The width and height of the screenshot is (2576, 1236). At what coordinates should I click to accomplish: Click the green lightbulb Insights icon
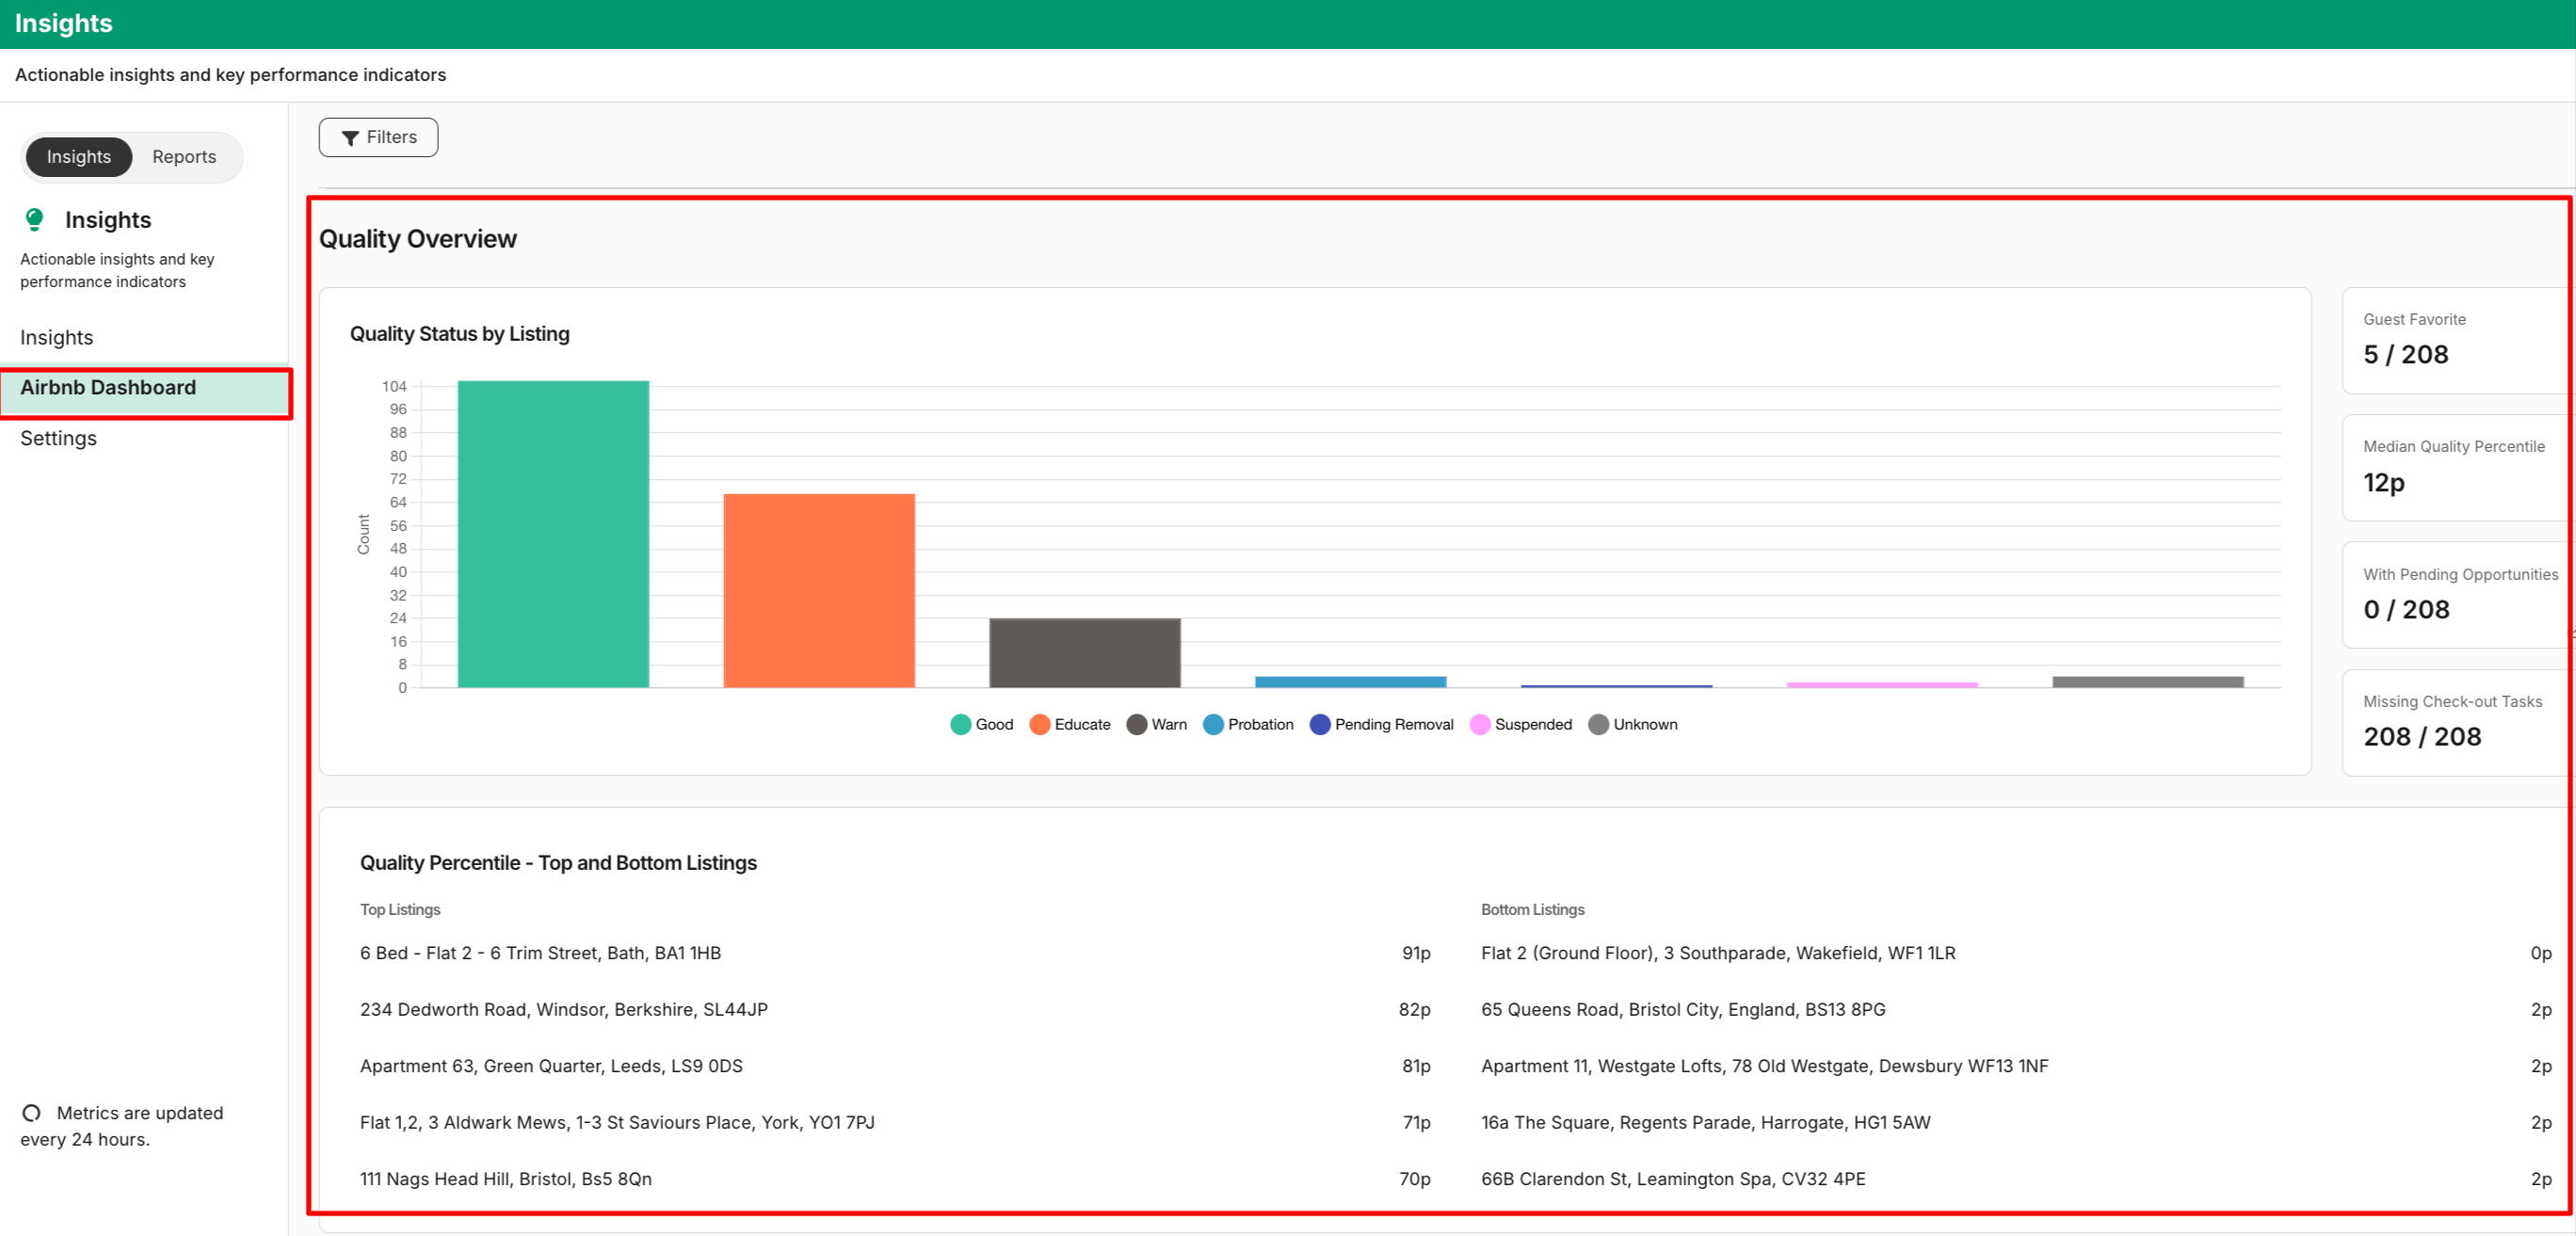click(x=35, y=219)
